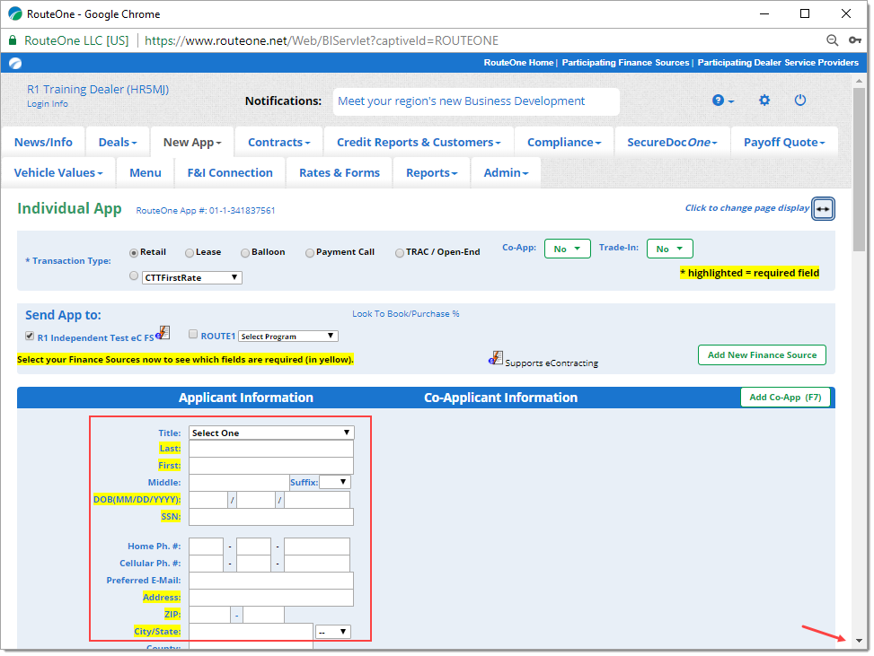The height and width of the screenshot is (656, 874).
Task: Open the help question mark menu
Action: point(723,101)
